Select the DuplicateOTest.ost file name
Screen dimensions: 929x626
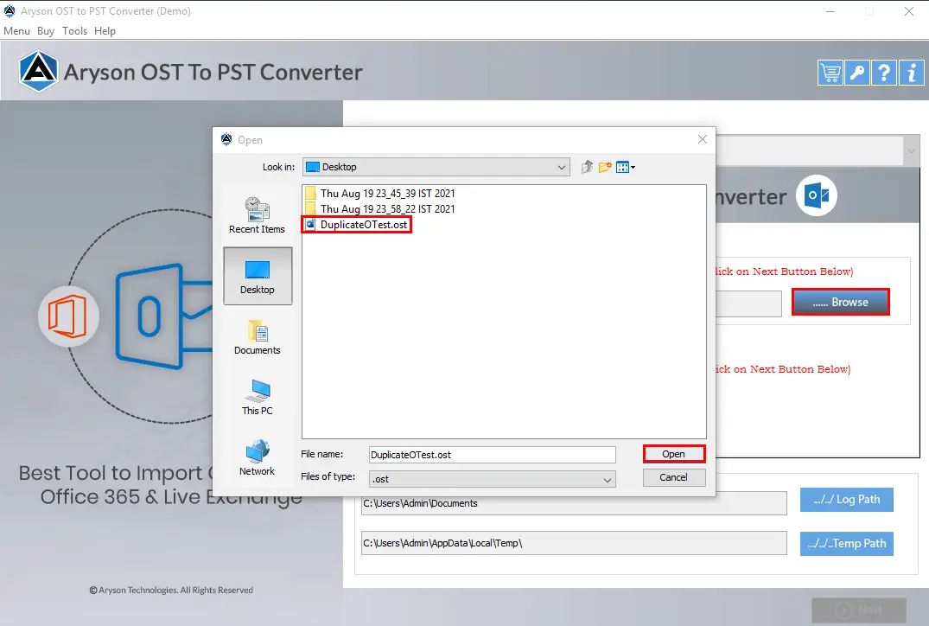[x=364, y=225]
